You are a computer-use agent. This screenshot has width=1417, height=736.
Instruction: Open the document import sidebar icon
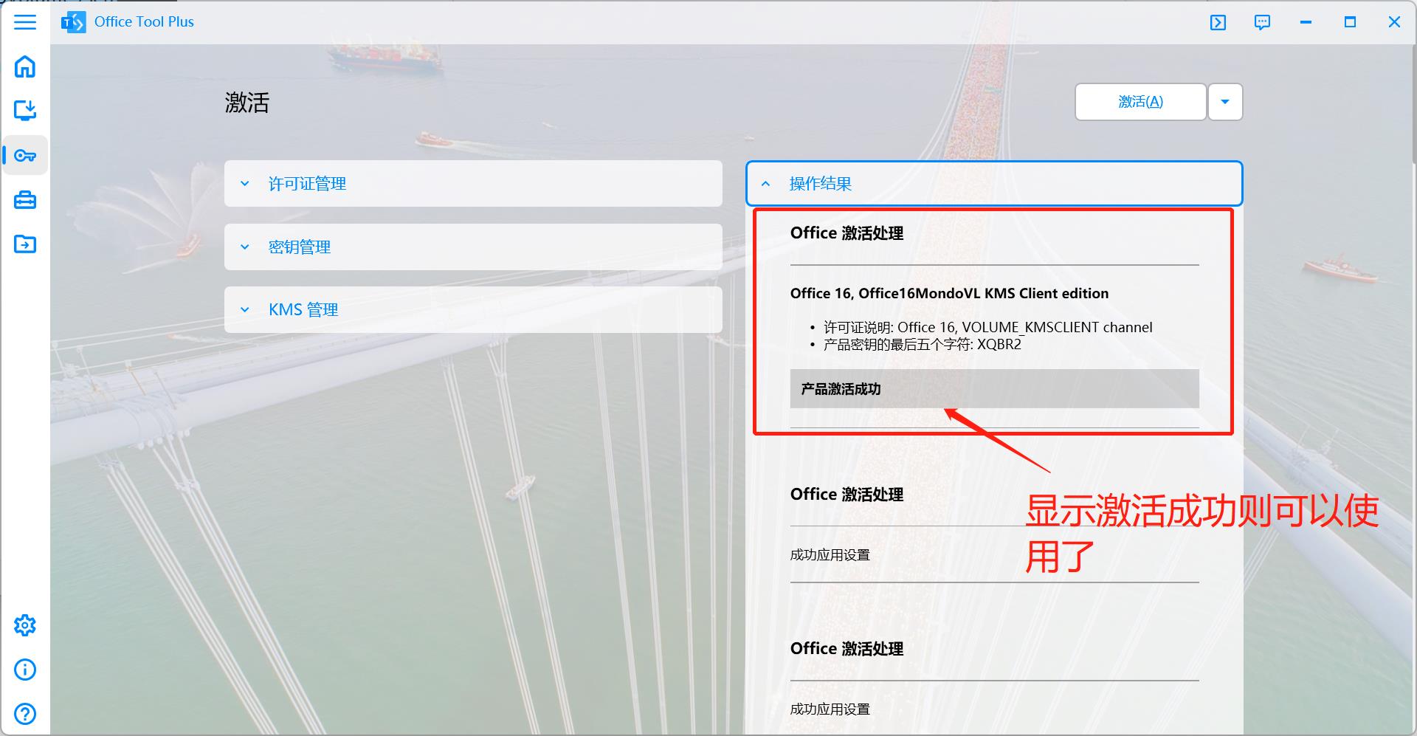pyautogui.click(x=25, y=244)
